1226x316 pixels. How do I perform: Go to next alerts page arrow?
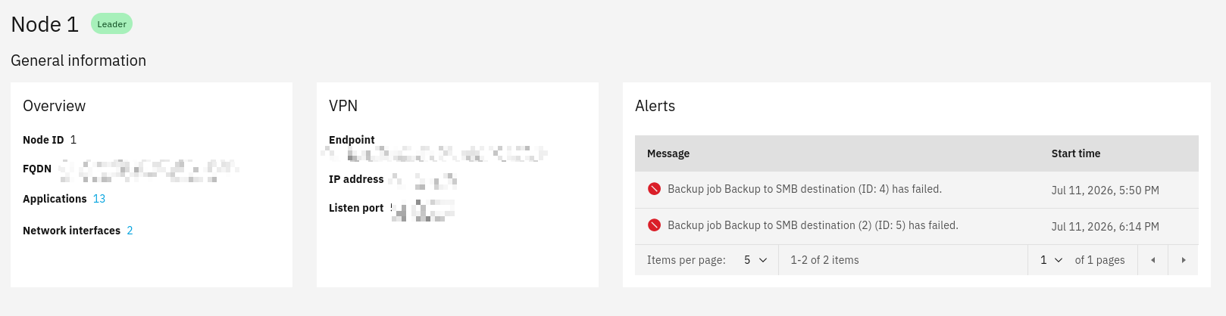1184,260
